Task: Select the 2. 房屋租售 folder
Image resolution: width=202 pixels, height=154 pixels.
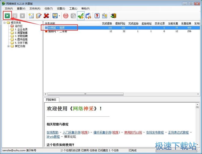Action: tap(21, 33)
